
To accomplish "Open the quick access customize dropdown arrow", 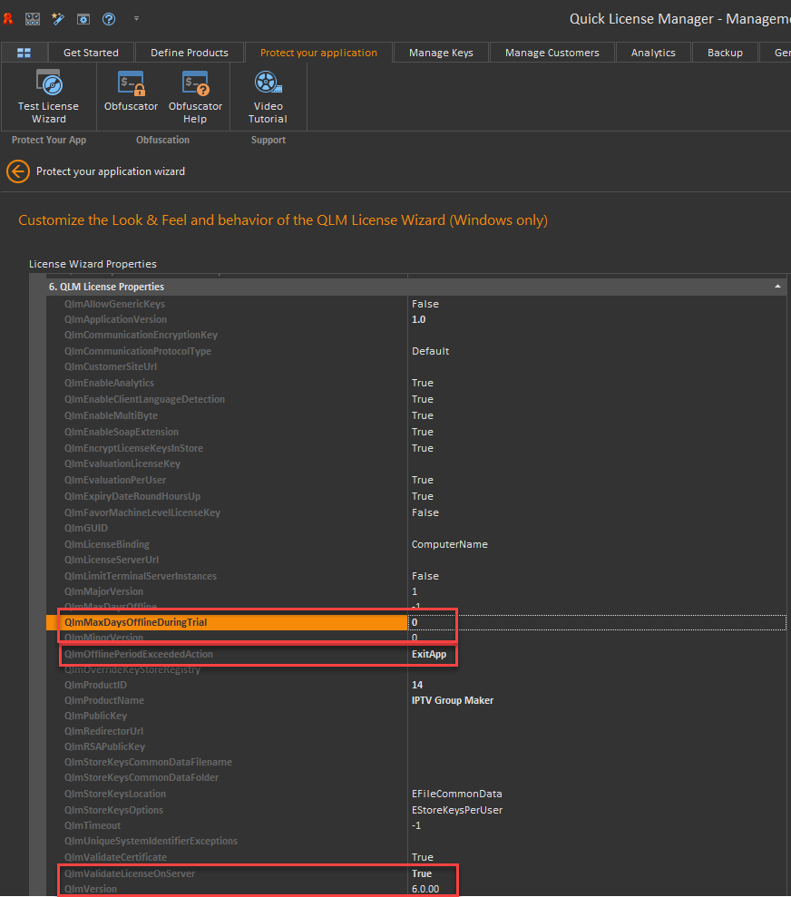I will click(136, 19).
